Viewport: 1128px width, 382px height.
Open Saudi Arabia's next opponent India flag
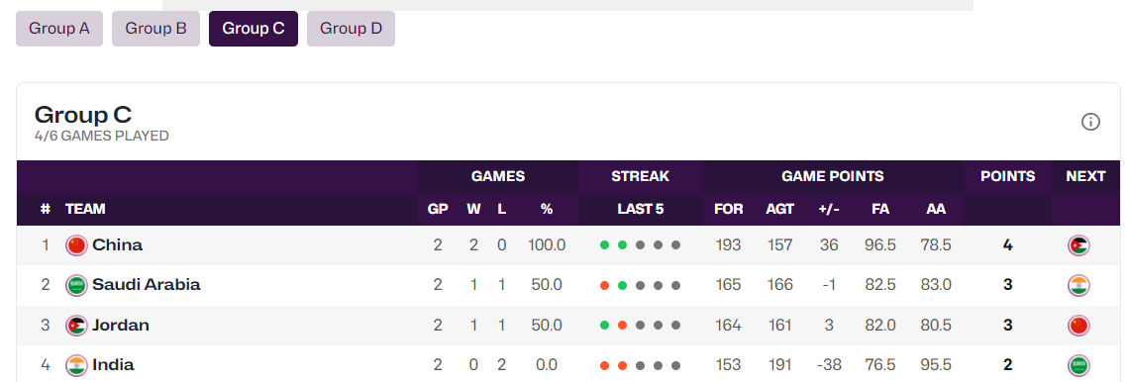[1078, 285]
